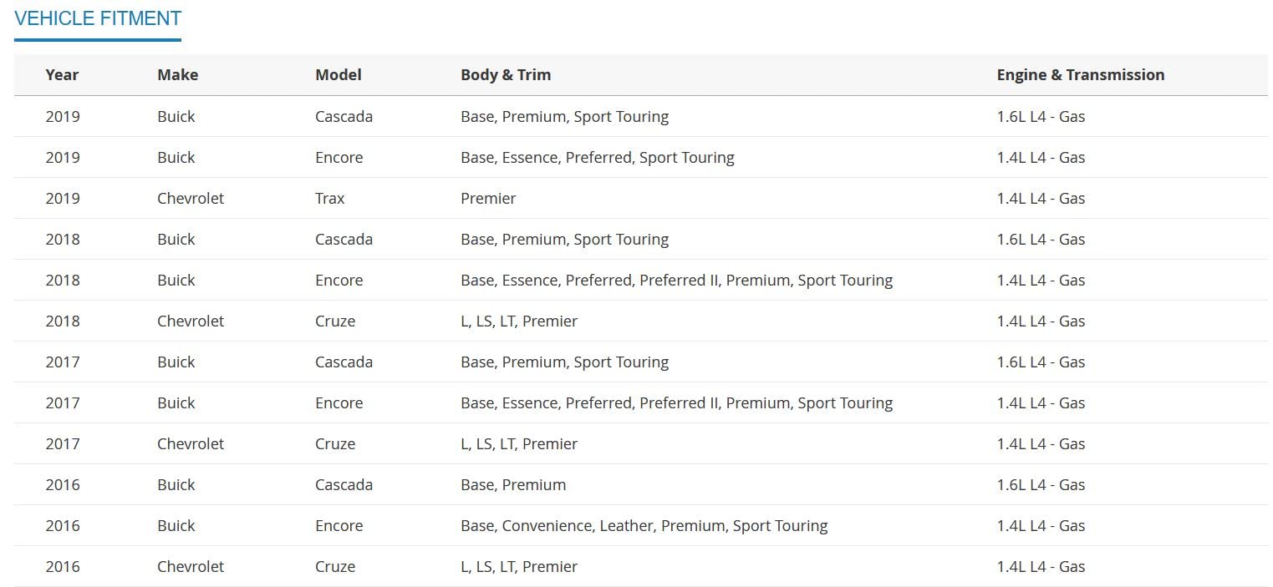Image resolution: width=1273 pixels, height=587 pixels.
Task: Click the 2016 Chevrolet Cruze year cell
Action: click(x=63, y=567)
